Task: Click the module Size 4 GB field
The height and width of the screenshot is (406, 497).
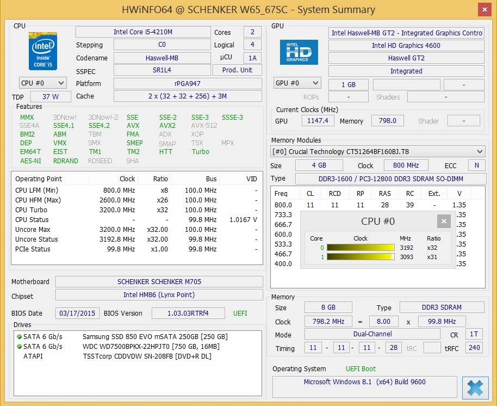Action: 319,165
